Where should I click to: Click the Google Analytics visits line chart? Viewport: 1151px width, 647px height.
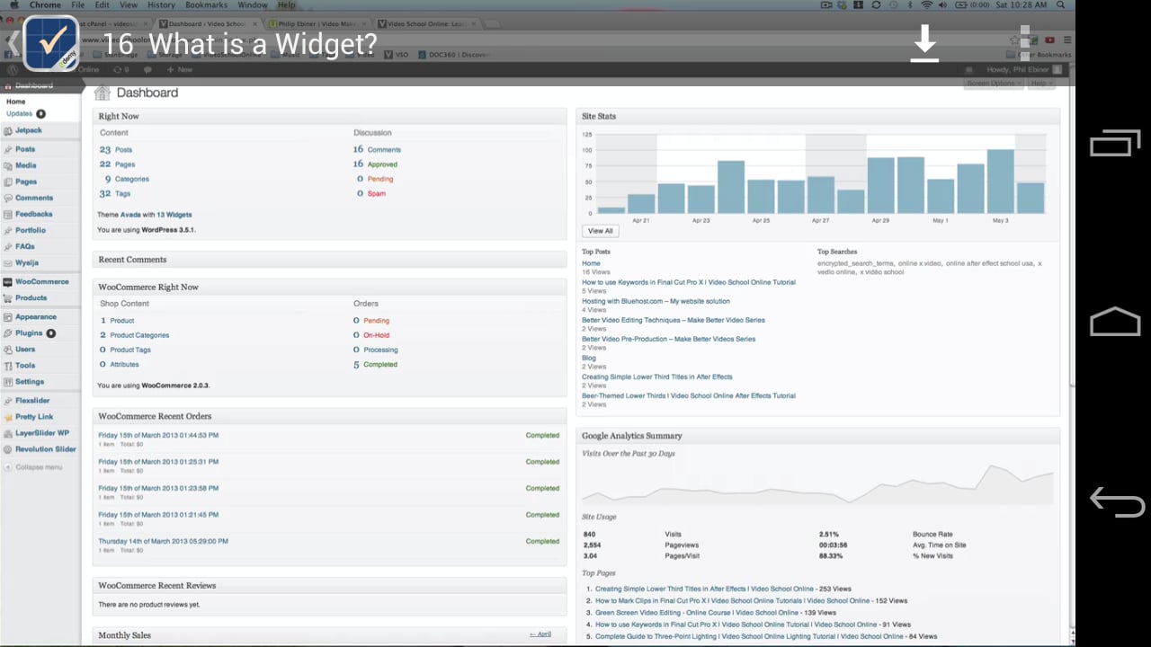(x=817, y=483)
